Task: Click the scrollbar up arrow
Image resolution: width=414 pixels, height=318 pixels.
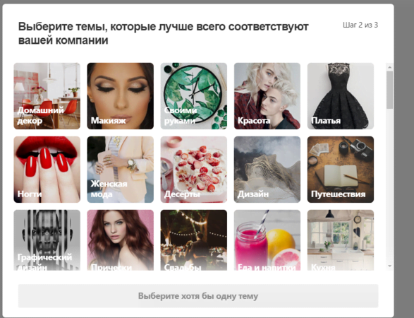Action: pyautogui.click(x=389, y=67)
